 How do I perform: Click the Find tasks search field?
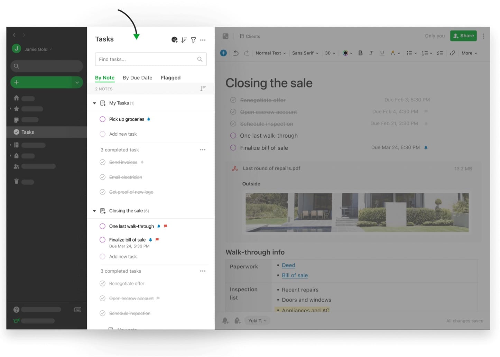[x=147, y=59]
